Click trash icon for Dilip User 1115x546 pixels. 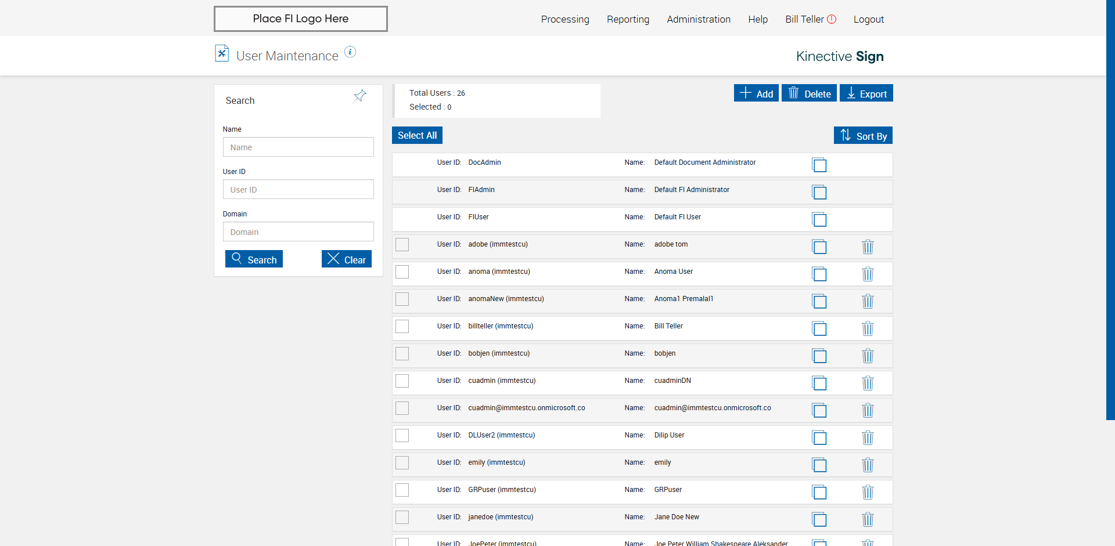click(868, 437)
